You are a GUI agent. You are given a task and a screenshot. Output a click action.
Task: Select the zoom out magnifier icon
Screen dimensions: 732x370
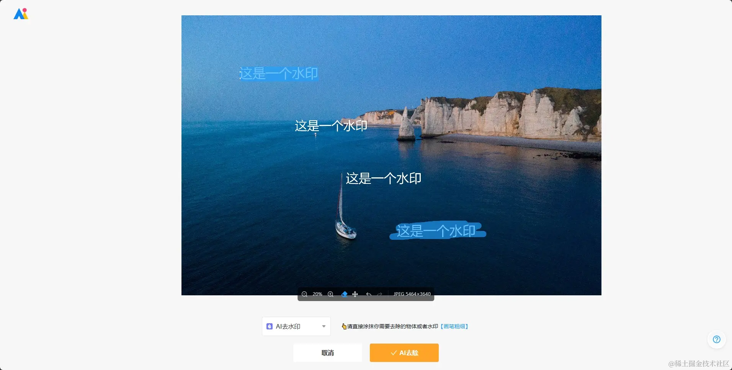tap(304, 294)
